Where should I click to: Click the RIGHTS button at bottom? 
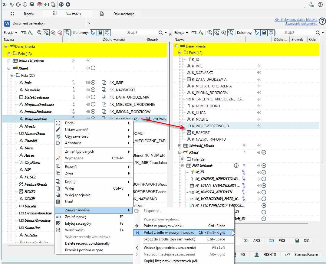(265, 254)
